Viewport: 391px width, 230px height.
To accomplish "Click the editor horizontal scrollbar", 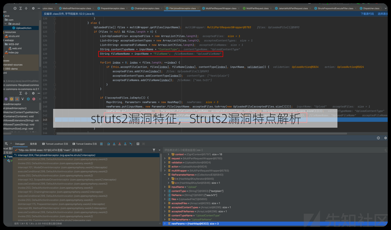I will pos(202,133).
